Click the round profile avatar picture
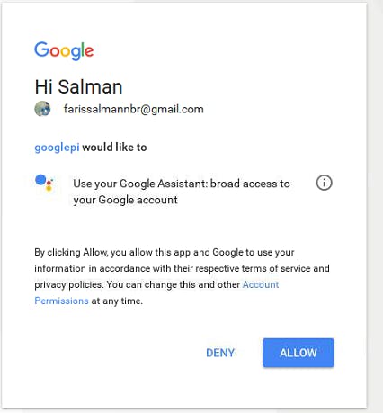The height and width of the screenshot is (413, 383). [x=42, y=109]
